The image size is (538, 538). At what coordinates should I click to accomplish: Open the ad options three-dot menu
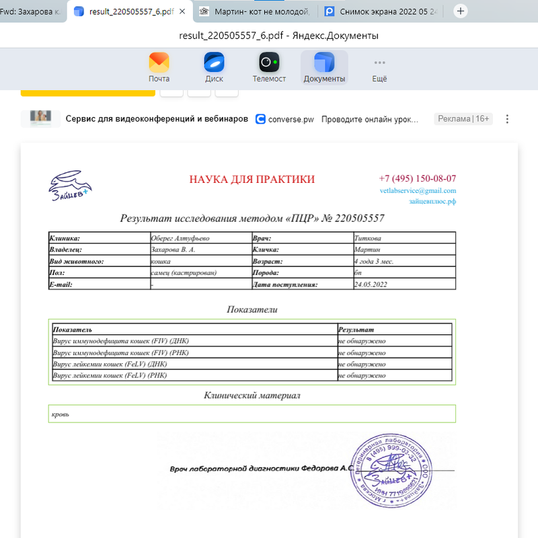pos(507,119)
